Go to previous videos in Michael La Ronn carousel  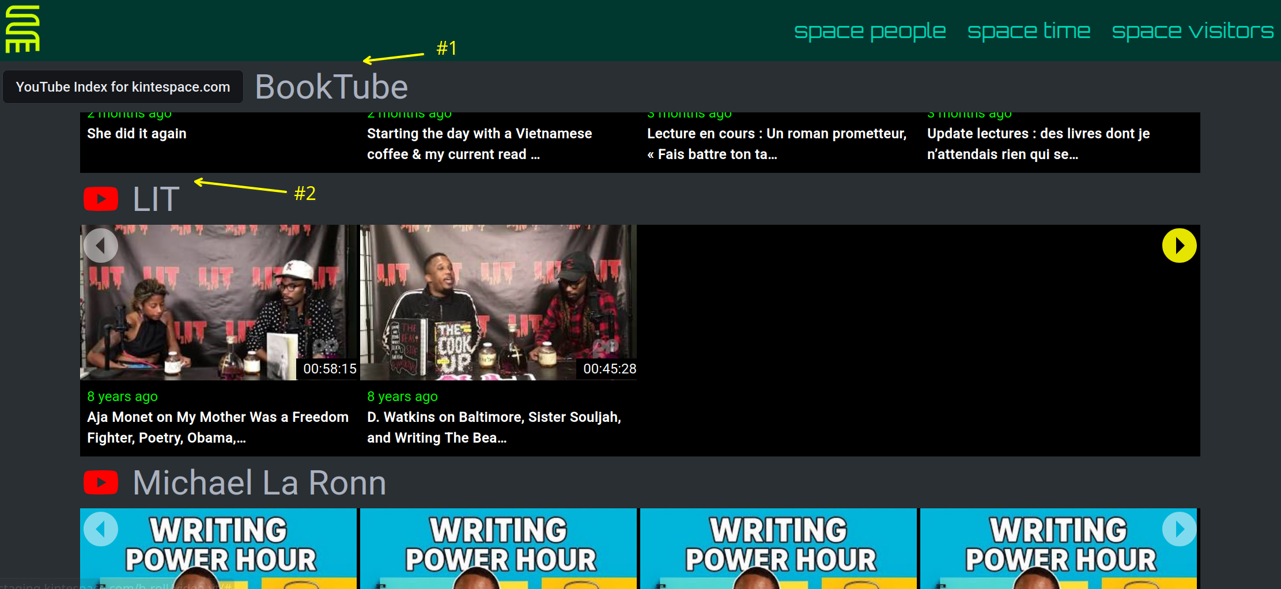pos(101,529)
